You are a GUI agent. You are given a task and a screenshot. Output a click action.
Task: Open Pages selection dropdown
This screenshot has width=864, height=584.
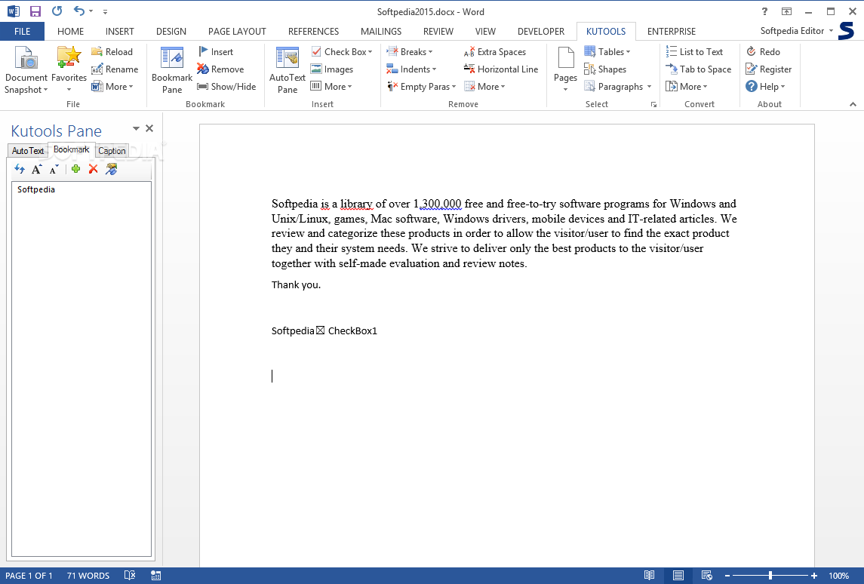click(565, 70)
